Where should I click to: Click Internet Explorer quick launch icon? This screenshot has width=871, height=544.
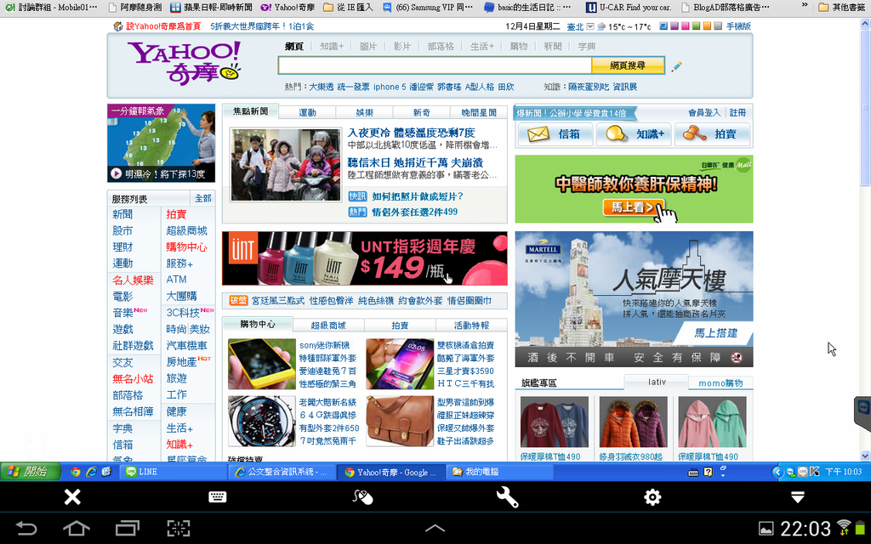(91, 472)
